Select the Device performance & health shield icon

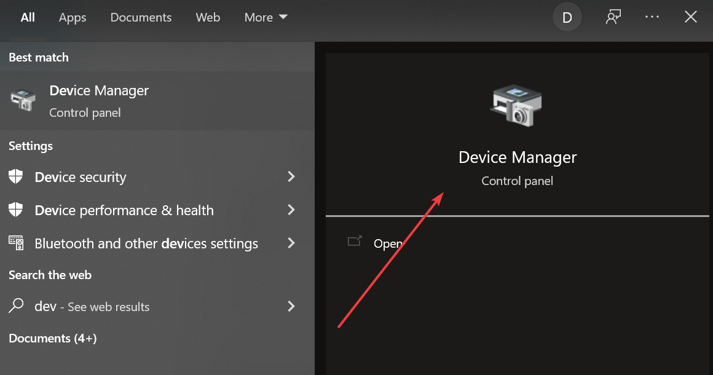[17, 210]
